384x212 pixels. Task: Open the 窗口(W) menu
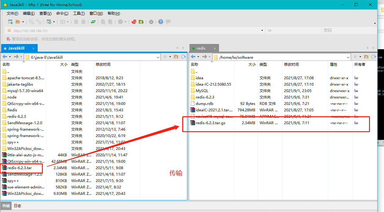click(x=96, y=13)
